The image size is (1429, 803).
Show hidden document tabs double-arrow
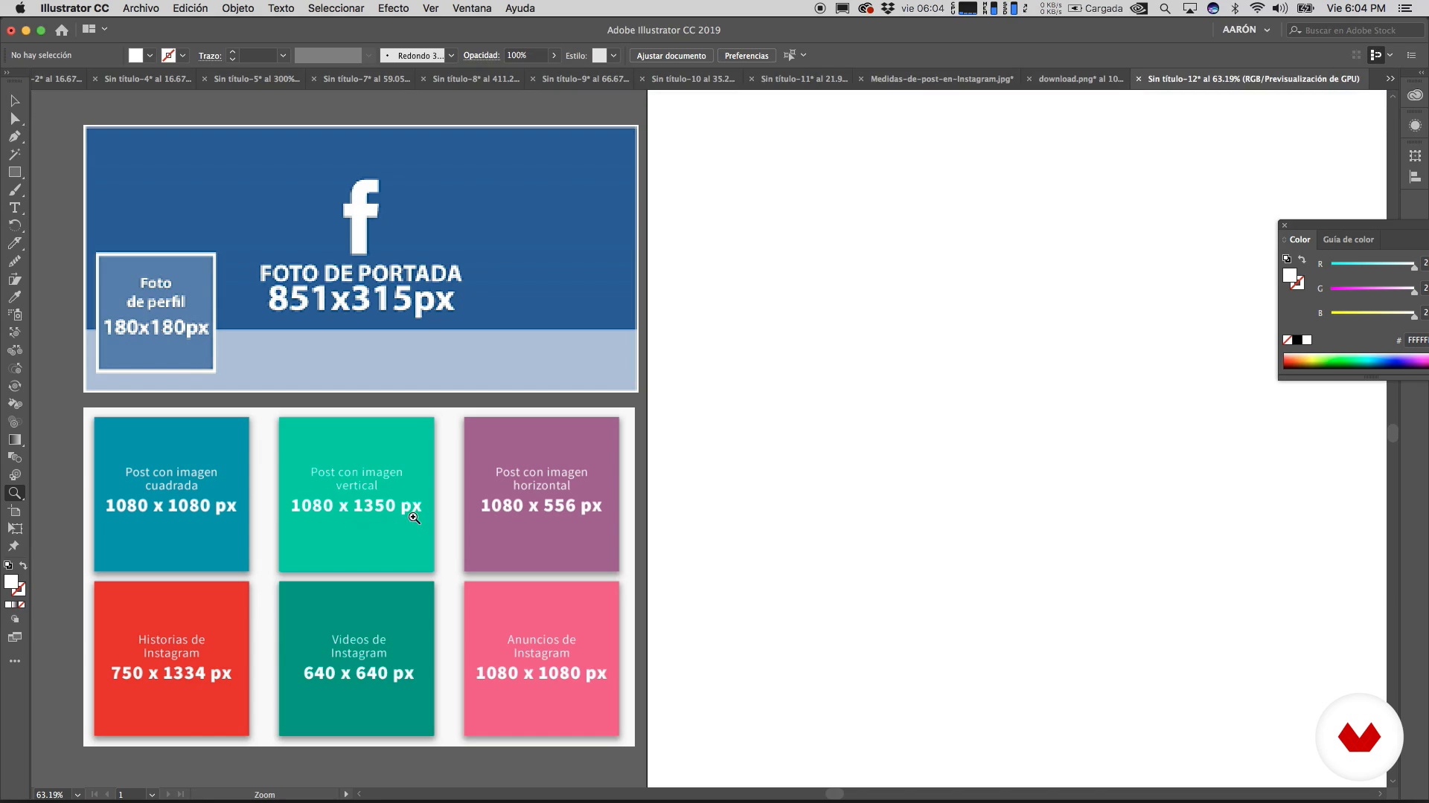point(1390,79)
